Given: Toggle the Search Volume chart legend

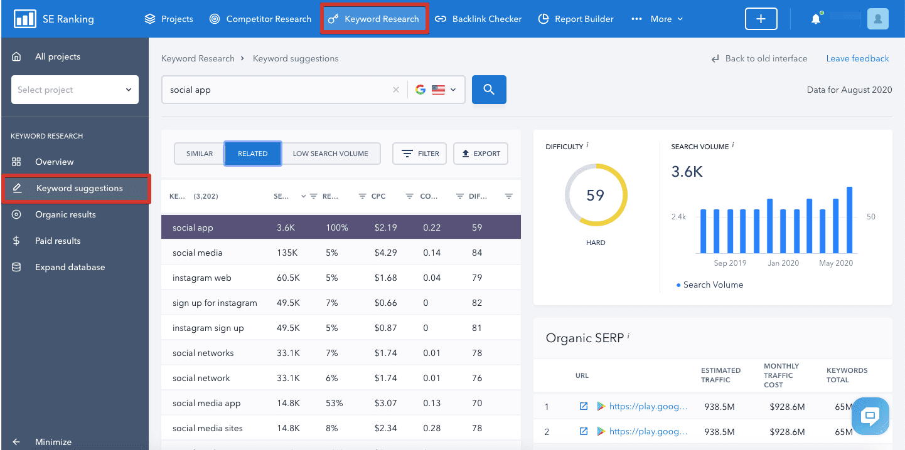Looking at the screenshot, I should (710, 285).
